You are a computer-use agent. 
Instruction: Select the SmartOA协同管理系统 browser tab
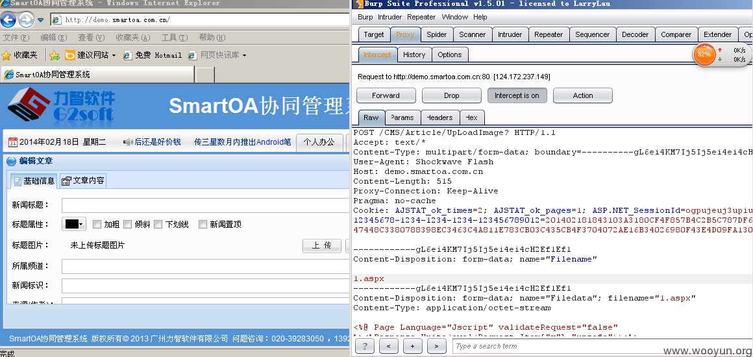(x=97, y=75)
